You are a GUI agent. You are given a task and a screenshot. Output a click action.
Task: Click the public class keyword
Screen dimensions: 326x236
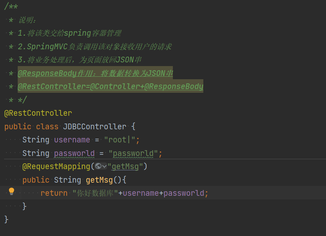pyautogui.click(x=31, y=126)
